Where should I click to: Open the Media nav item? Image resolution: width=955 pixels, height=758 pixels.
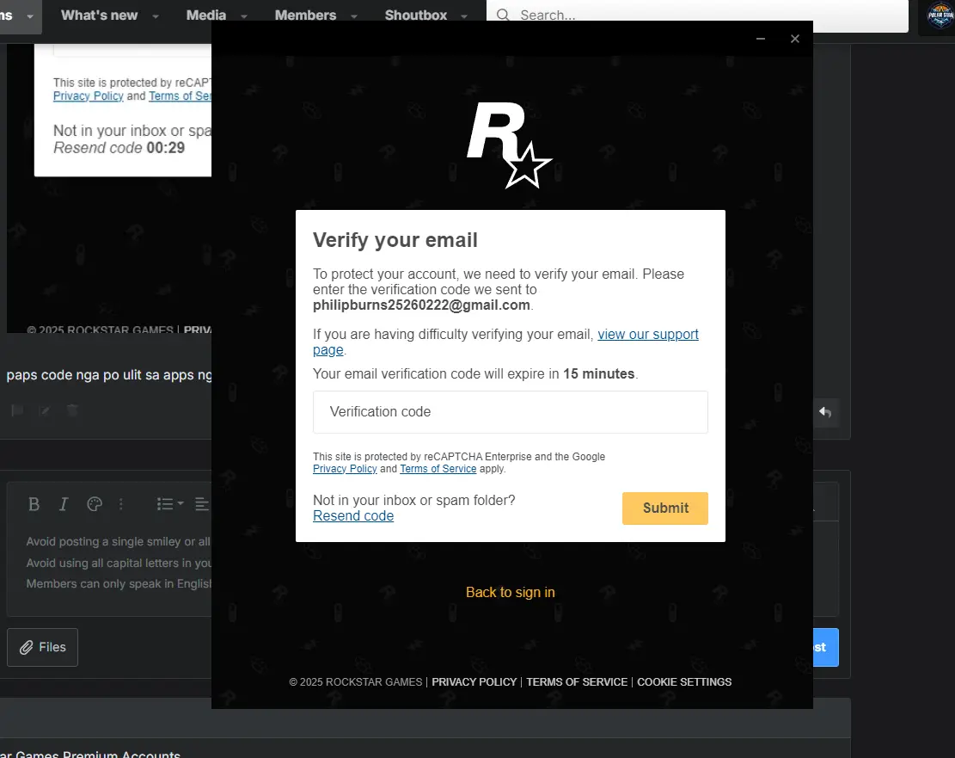(205, 15)
